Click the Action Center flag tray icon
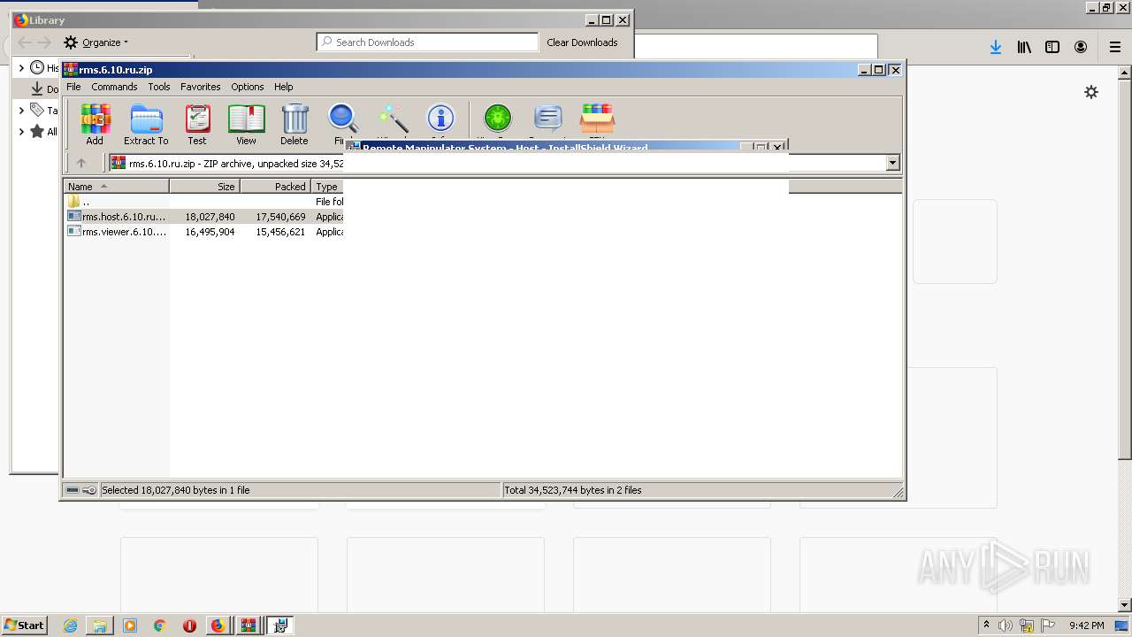The image size is (1132, 637). click(1048, 625)
